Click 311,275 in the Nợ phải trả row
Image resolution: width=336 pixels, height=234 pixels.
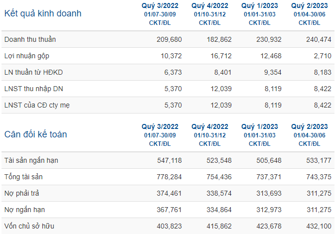coord(319,193)
